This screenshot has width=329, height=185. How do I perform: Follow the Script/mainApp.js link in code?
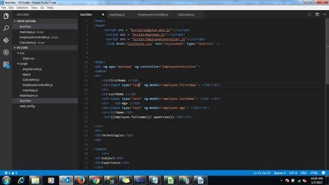pyautogui.click(x=148, y=34)
